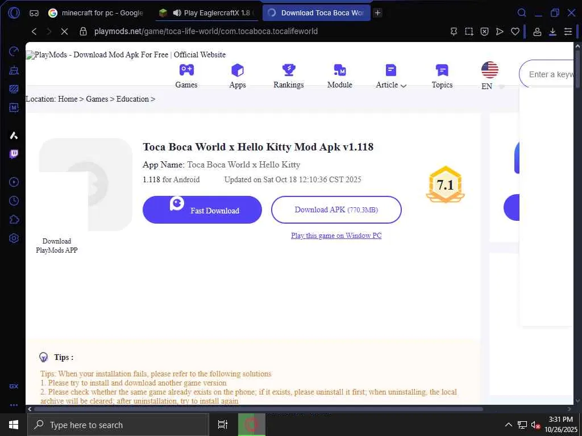Open the striped GX Mods sidebar icon
This screenshot has width=582, height=436.
(14, 89)
